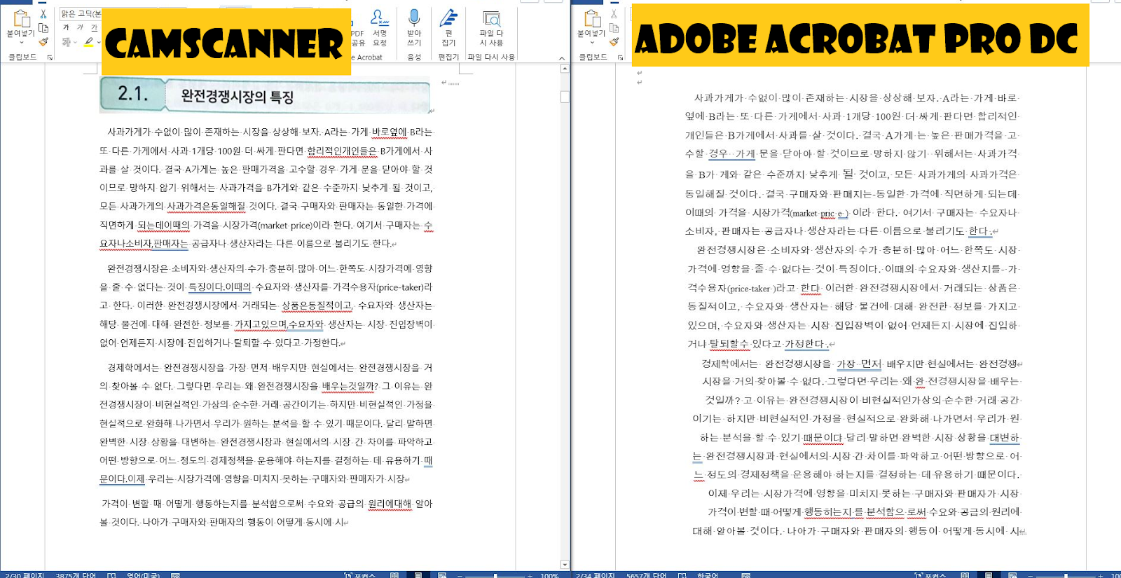The height and width of the screenshot is (578, 1121).
Task: Click the Paste (붙여넣기) icon in left window
Action: tap(21, 19)
